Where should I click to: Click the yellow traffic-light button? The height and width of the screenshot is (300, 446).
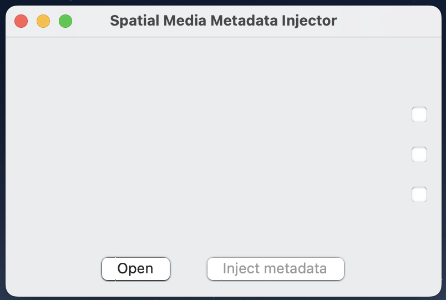[x=43, y=22]
